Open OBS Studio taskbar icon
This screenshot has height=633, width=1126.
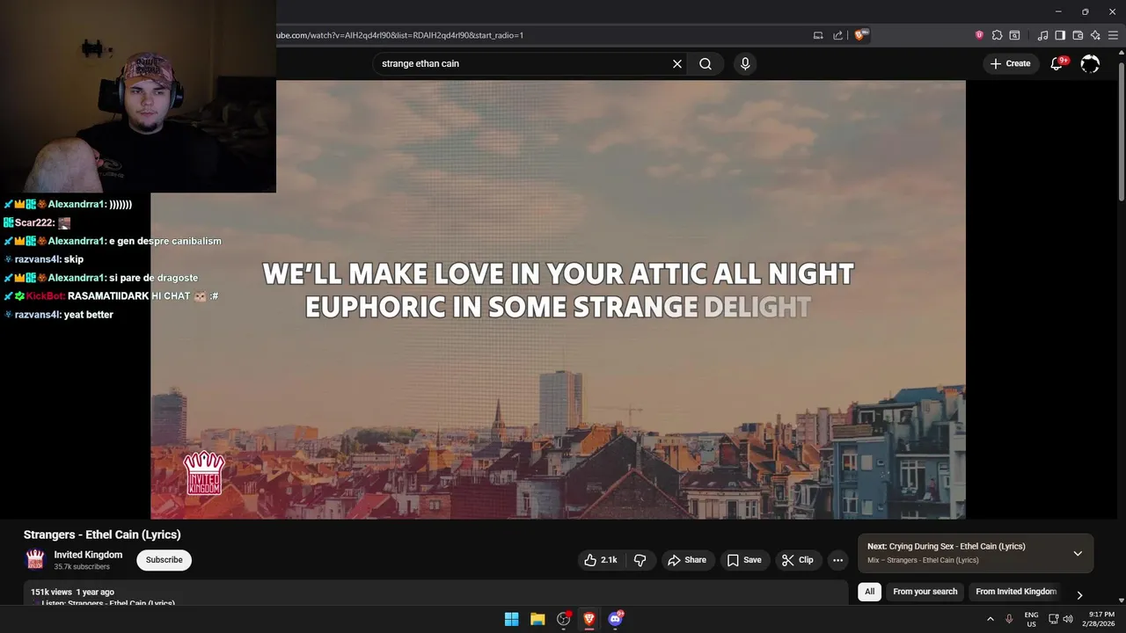(x=564, y=619)
